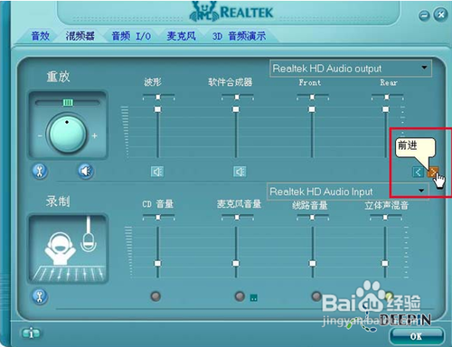Set the CD 音量 balance slider
This screenshot has width=452, height=347.
point(158,217)
